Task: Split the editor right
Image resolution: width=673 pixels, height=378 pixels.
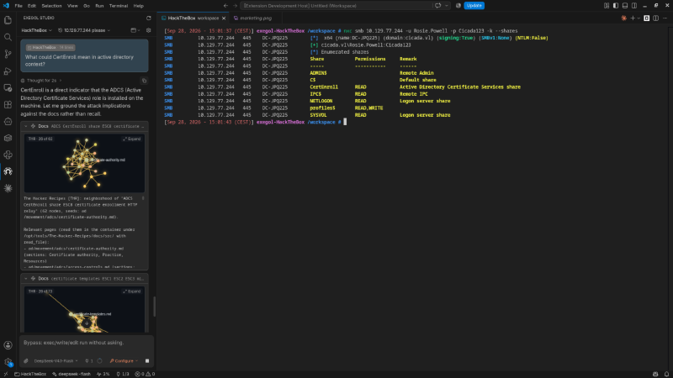Action: 656,18
